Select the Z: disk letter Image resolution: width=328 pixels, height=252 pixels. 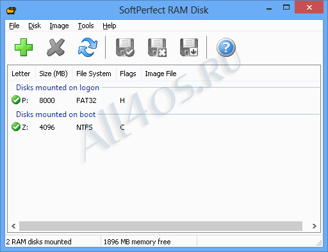(25, 127)
